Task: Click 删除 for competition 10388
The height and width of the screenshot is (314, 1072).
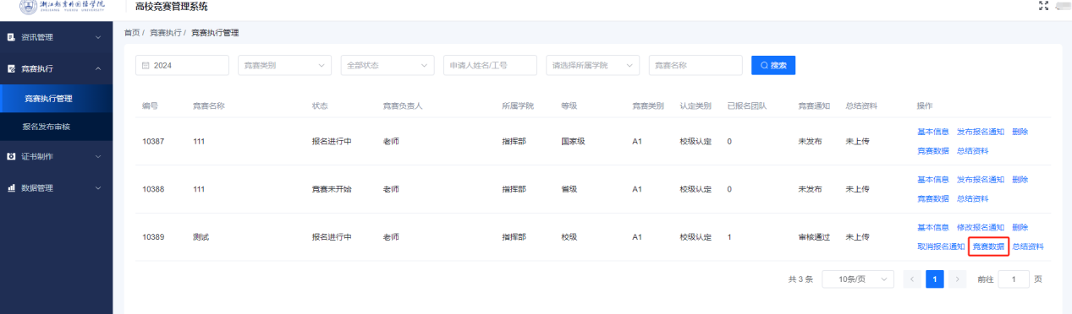Action: pos(1020,180)
